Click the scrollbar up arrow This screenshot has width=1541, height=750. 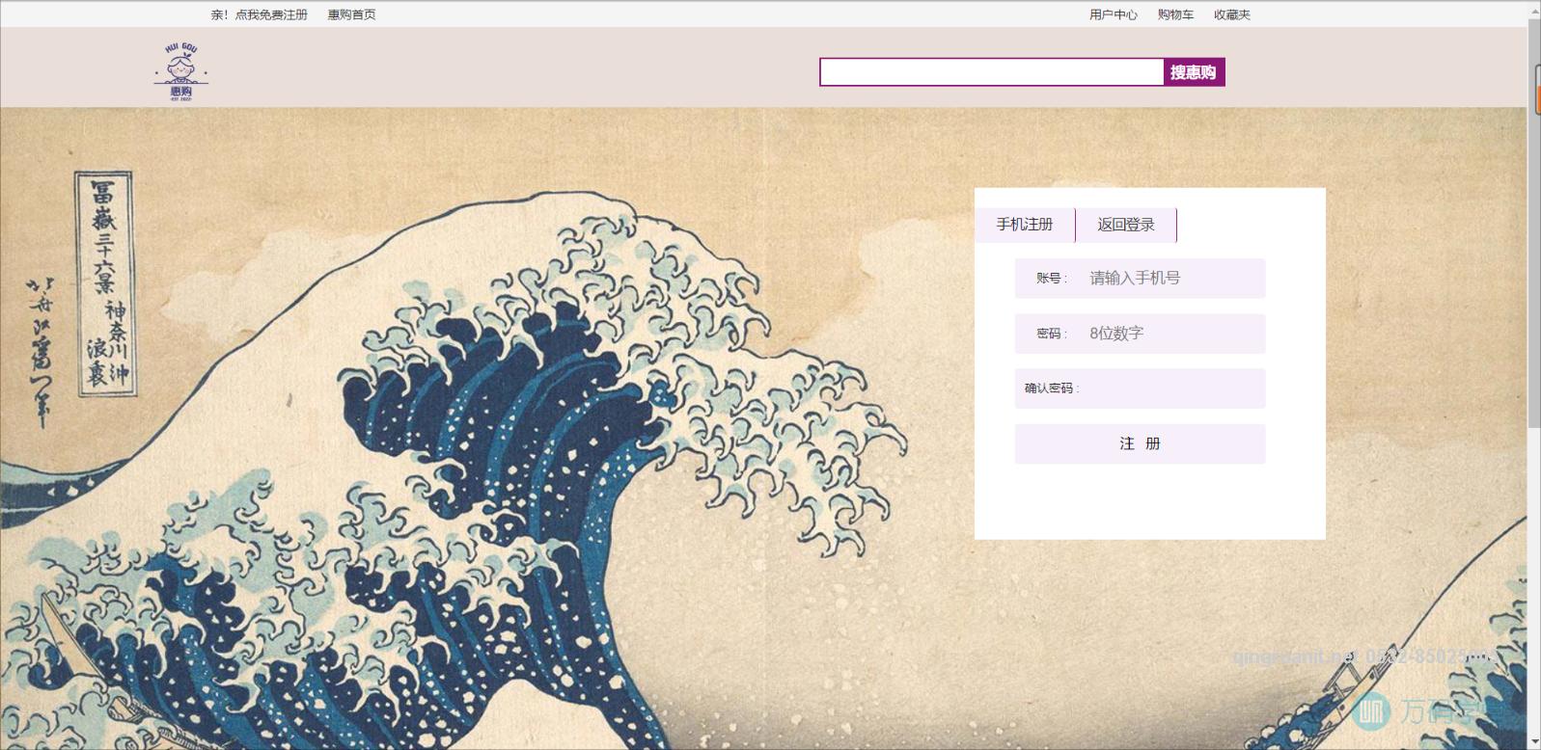point(1534,10)
